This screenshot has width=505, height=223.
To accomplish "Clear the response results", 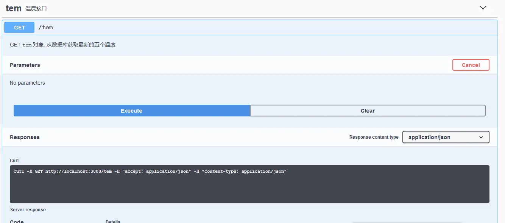I will (x=368, y=111).
